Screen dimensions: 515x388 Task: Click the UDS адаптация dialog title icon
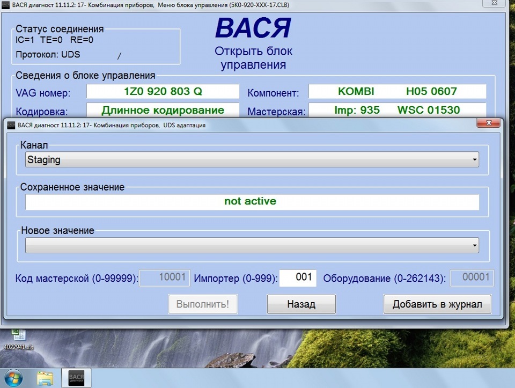[x=11, y=125]
